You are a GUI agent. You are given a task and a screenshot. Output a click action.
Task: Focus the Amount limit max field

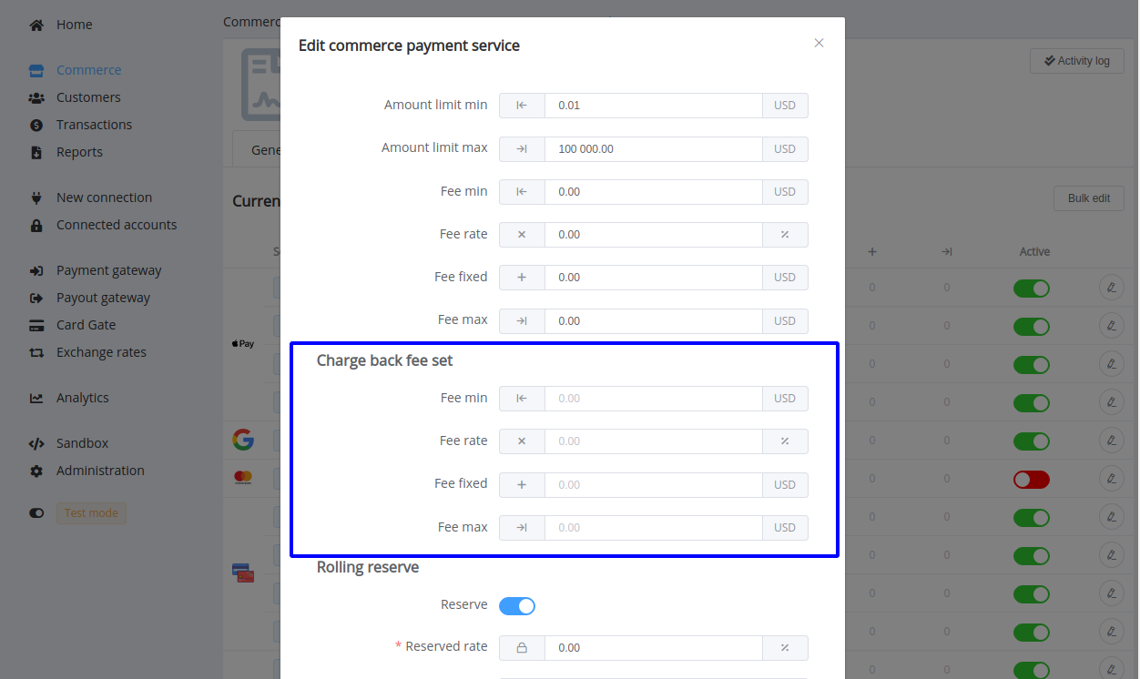[653, 148]
